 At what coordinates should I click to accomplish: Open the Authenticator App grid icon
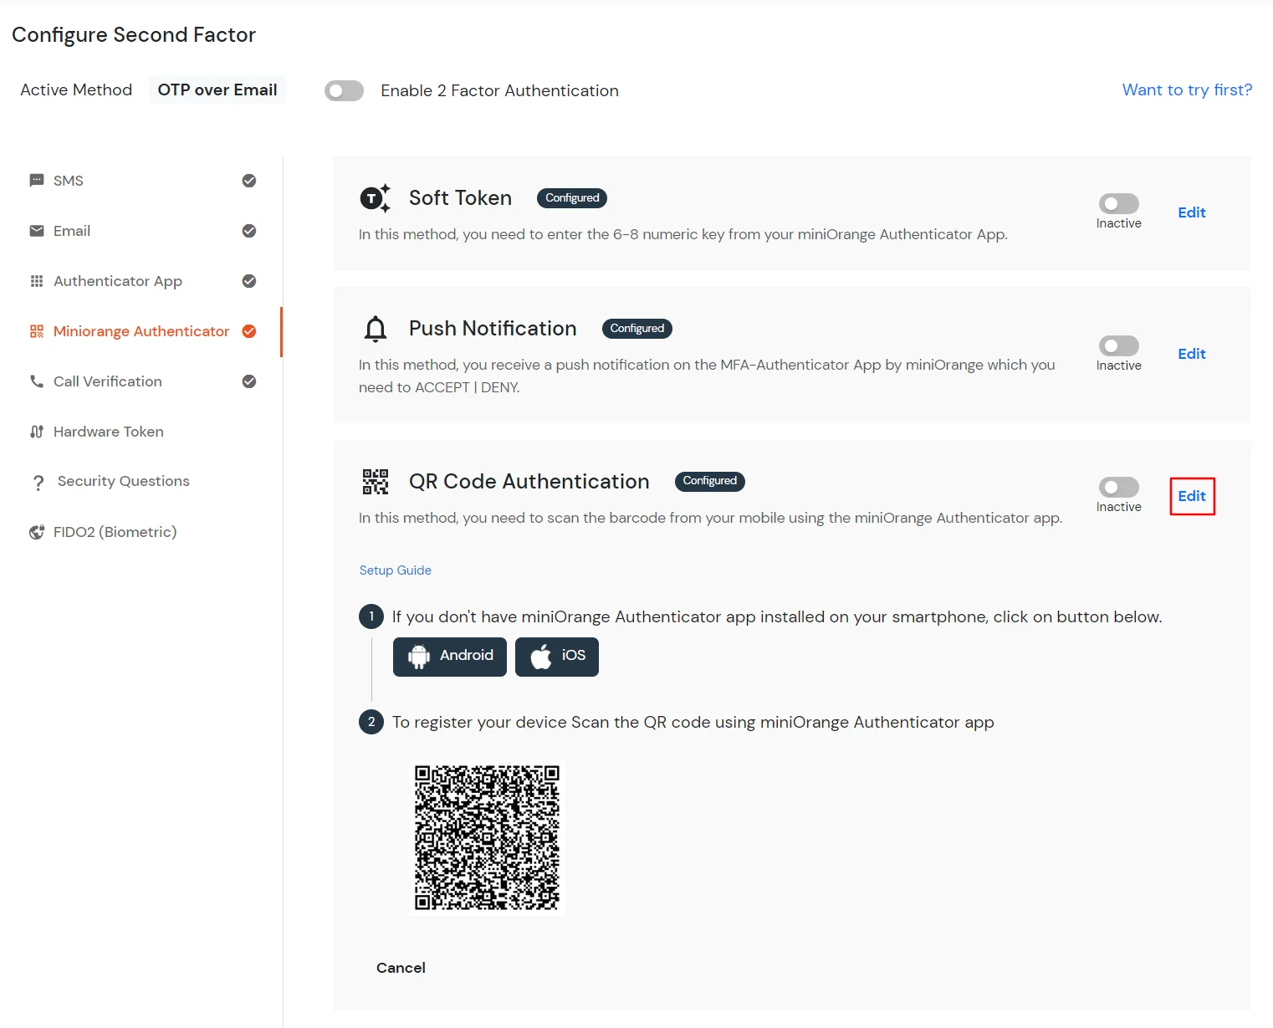(x=36, y=281)
